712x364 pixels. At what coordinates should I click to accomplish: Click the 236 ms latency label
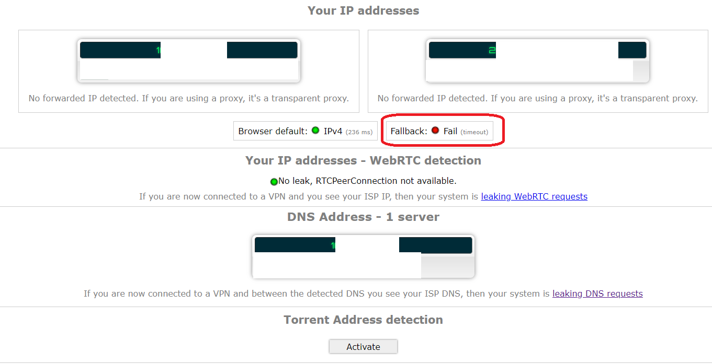(x=359, y=132)
